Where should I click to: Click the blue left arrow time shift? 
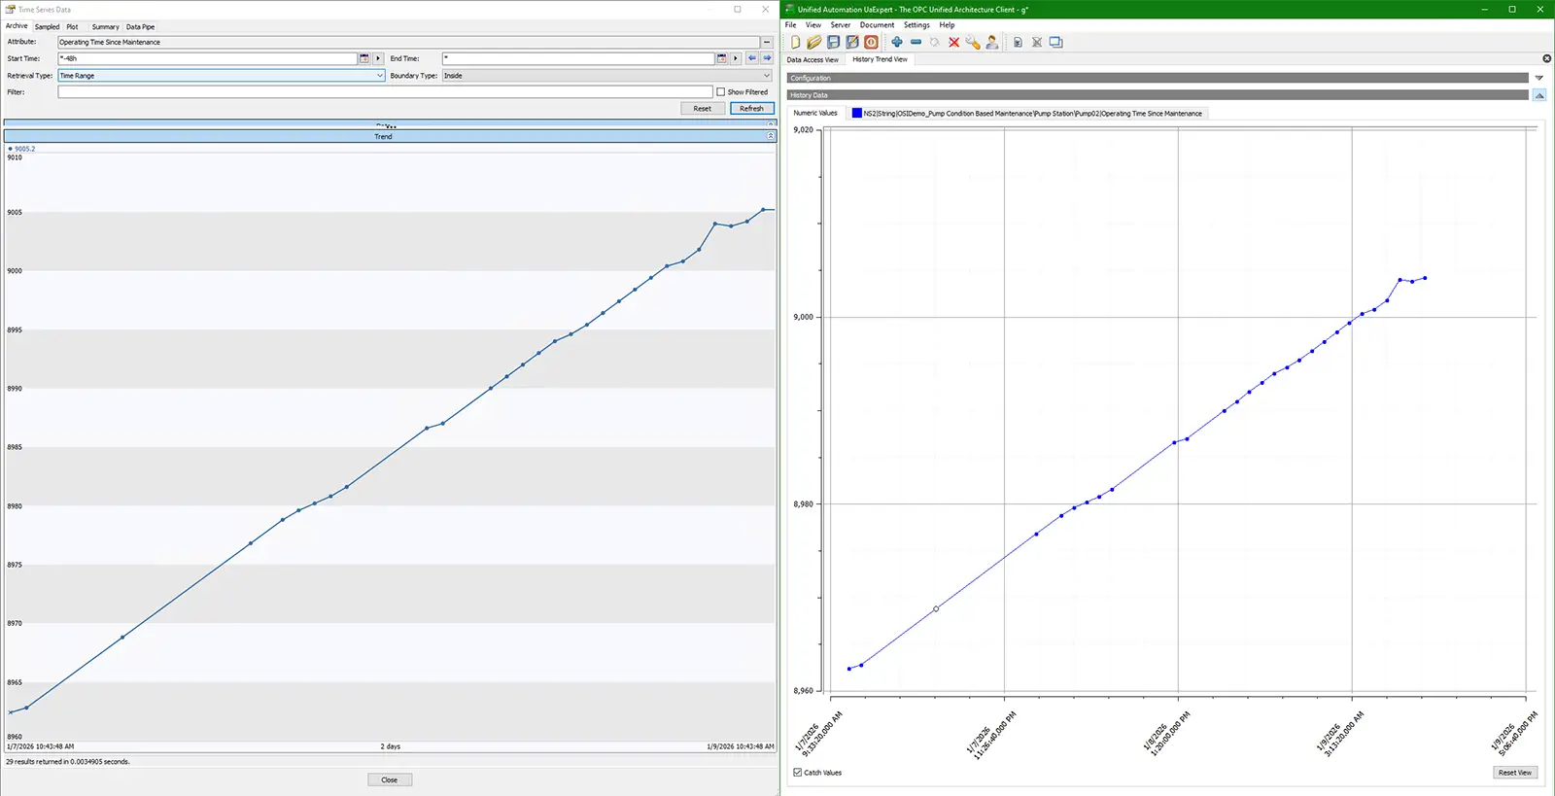[x=751, y=58]
